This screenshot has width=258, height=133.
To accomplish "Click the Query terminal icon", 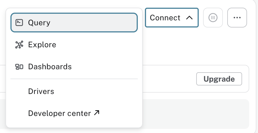I will [x=19, y=23].
